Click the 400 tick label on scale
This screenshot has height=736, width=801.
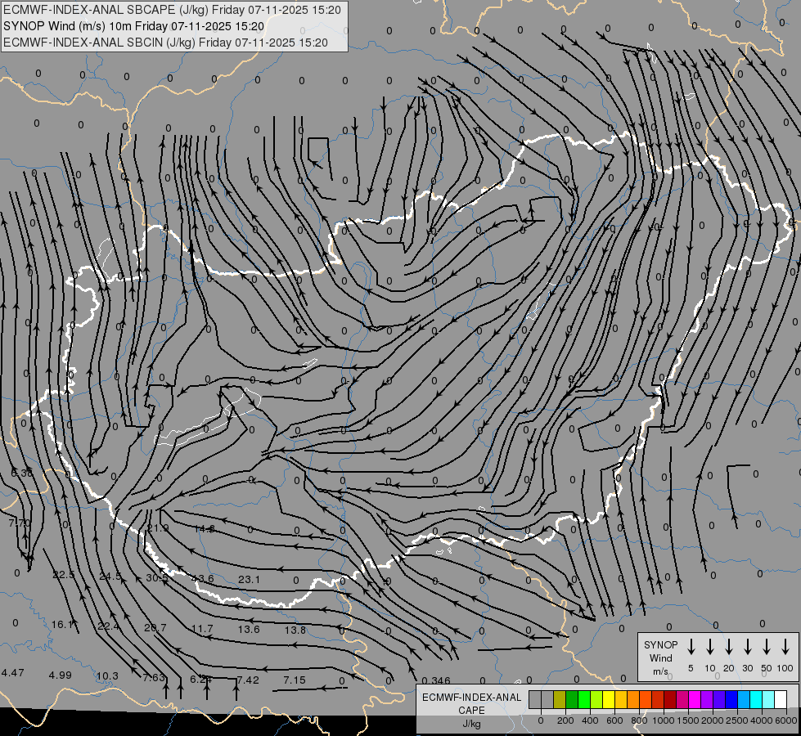tap(590, 720)
